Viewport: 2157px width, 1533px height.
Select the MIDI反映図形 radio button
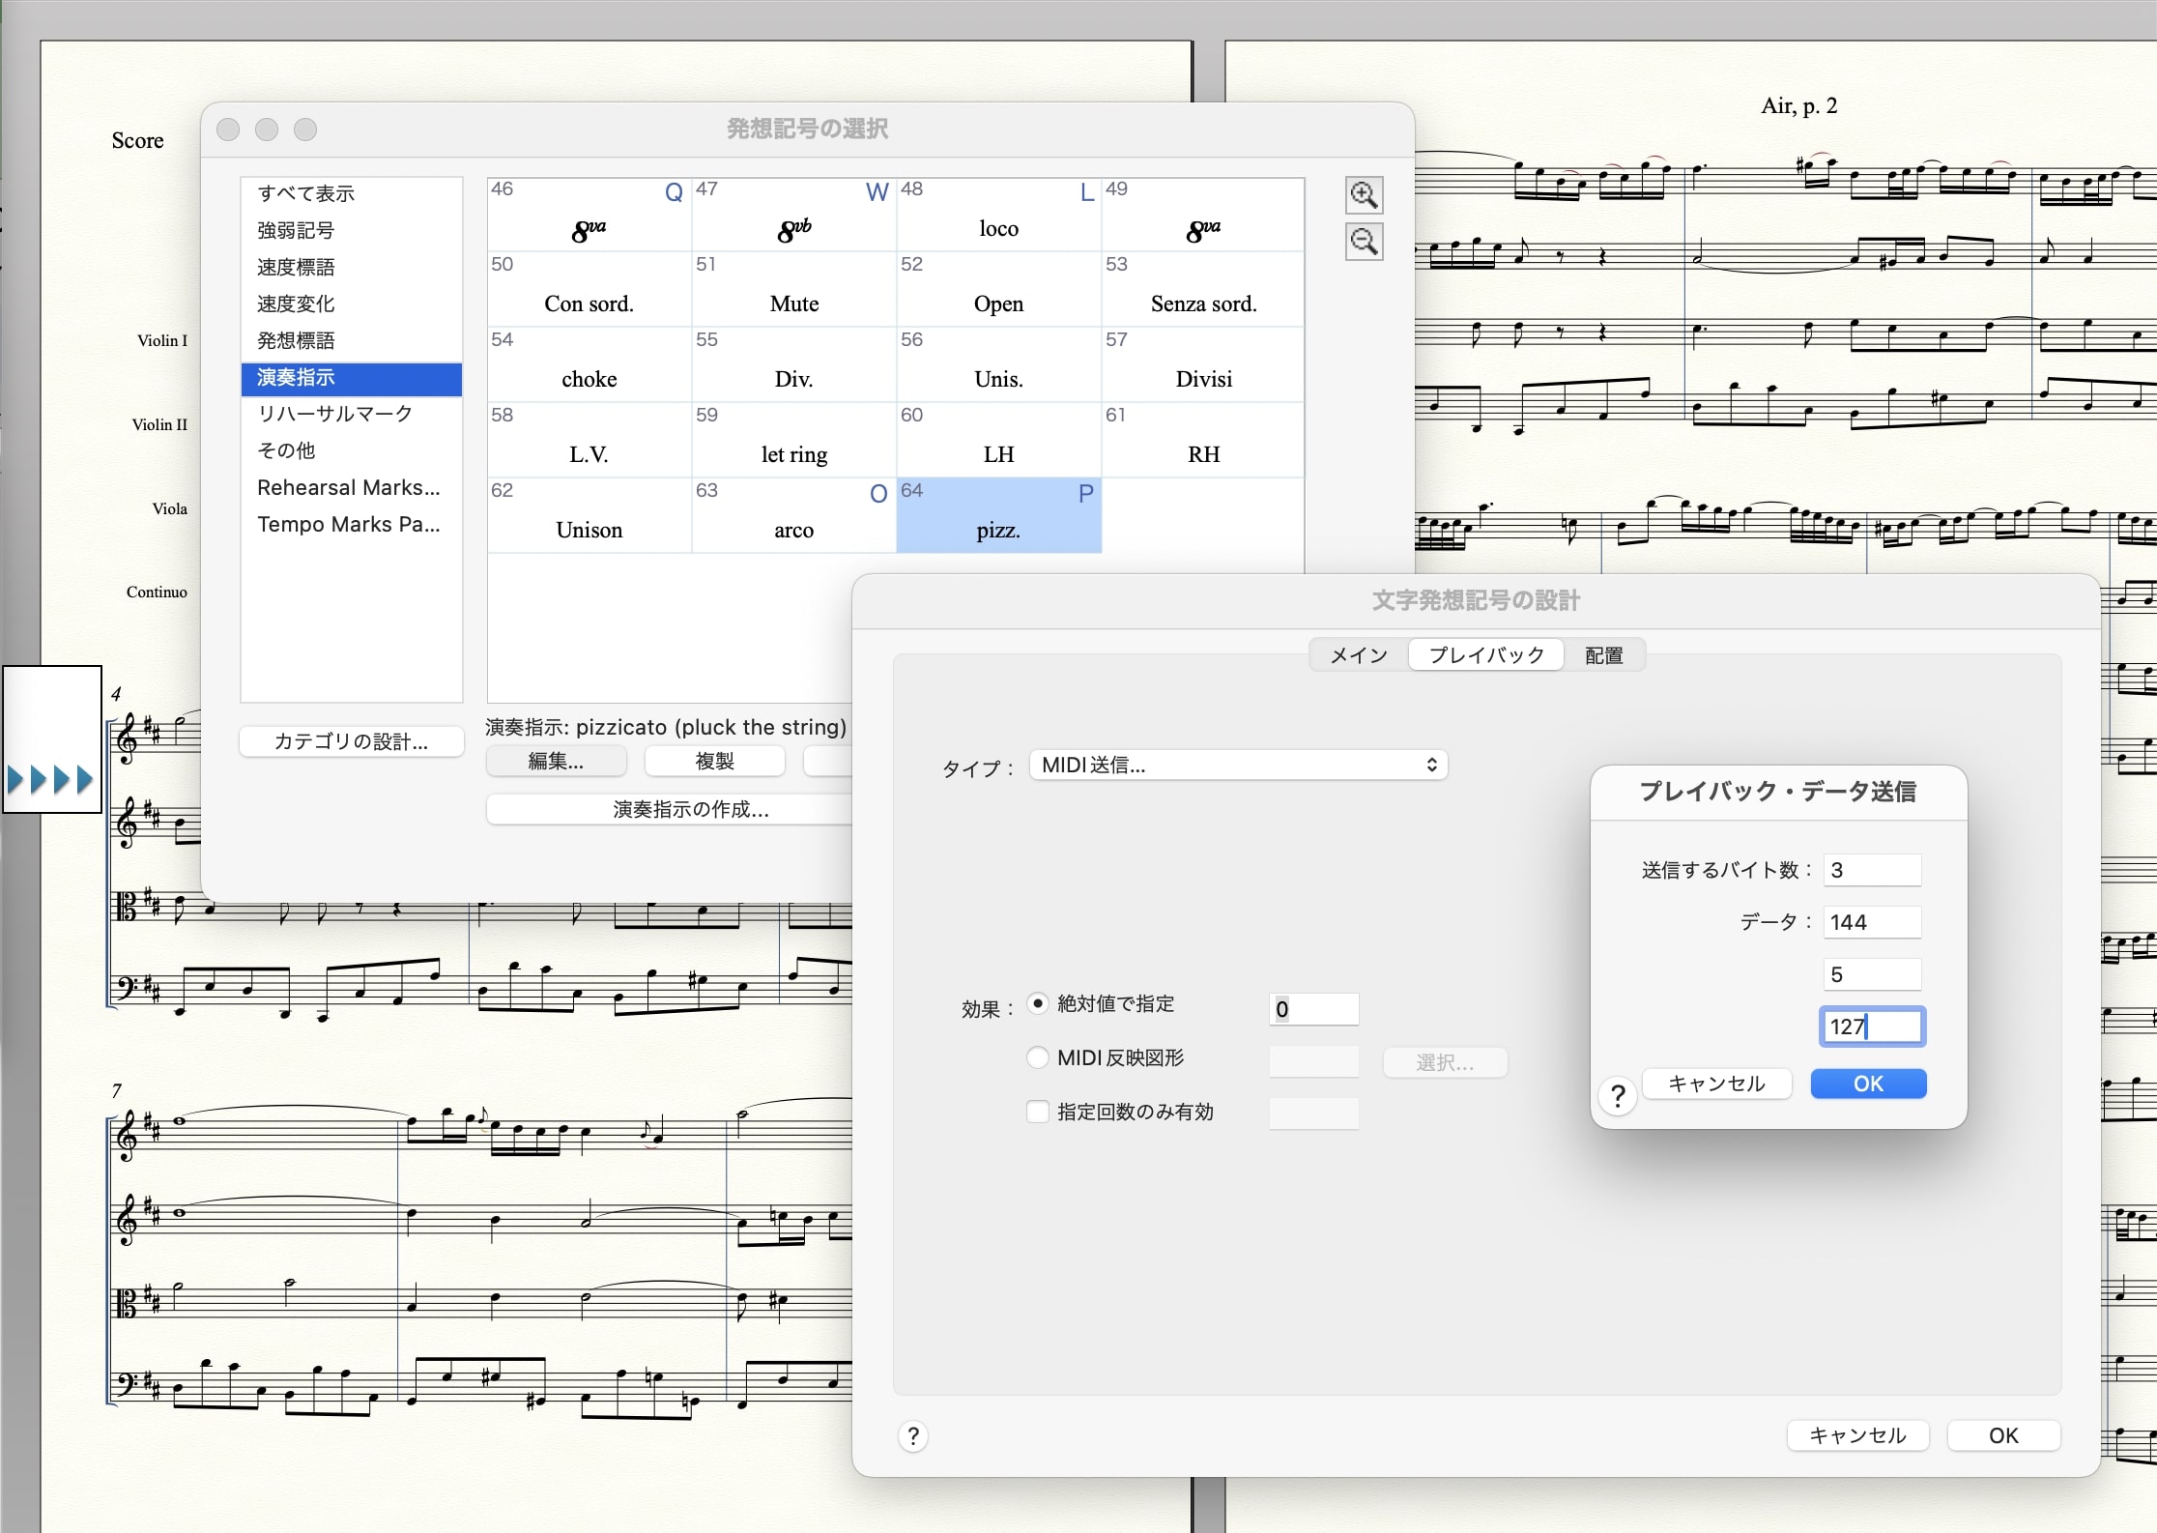(x=1037, y=1057)
